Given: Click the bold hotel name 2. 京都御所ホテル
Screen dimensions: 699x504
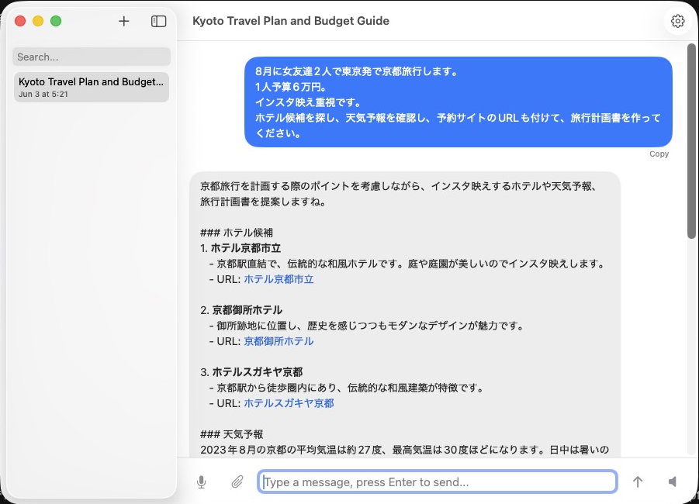Looking at the screenshot, I should coord(241,310).
